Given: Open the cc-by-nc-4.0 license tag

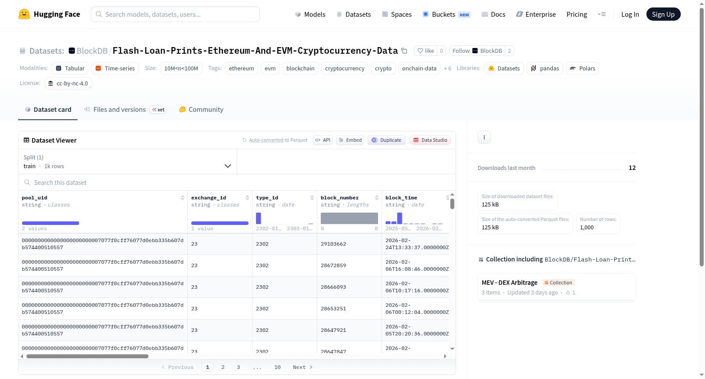Looking at the screenshot, I should coord(68,83).
